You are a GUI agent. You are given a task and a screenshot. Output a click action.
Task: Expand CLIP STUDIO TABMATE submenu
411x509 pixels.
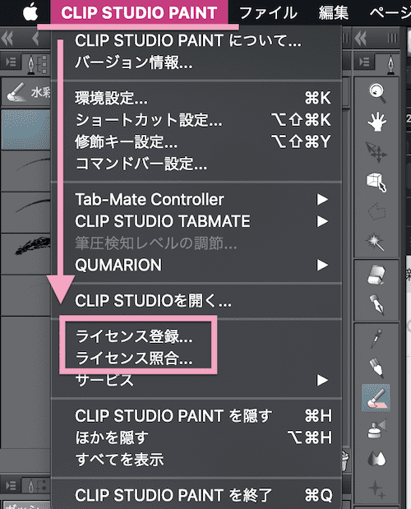tap(196, 221)
